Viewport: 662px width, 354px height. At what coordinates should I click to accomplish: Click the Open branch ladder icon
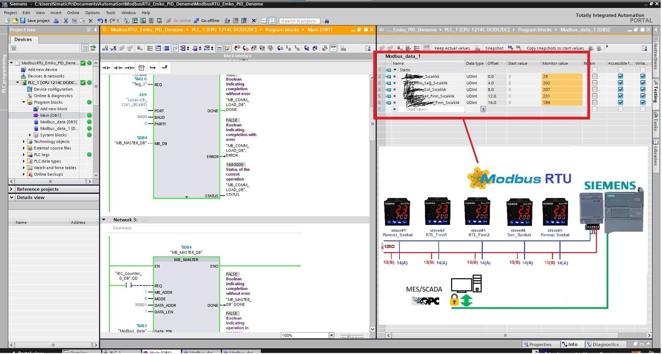pos(153,67)
